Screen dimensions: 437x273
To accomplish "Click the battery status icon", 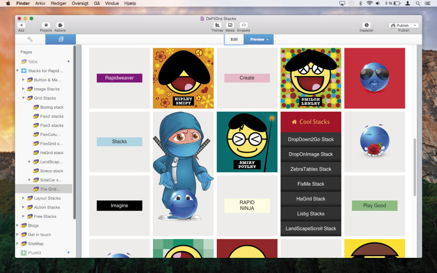I will (396, 3).
